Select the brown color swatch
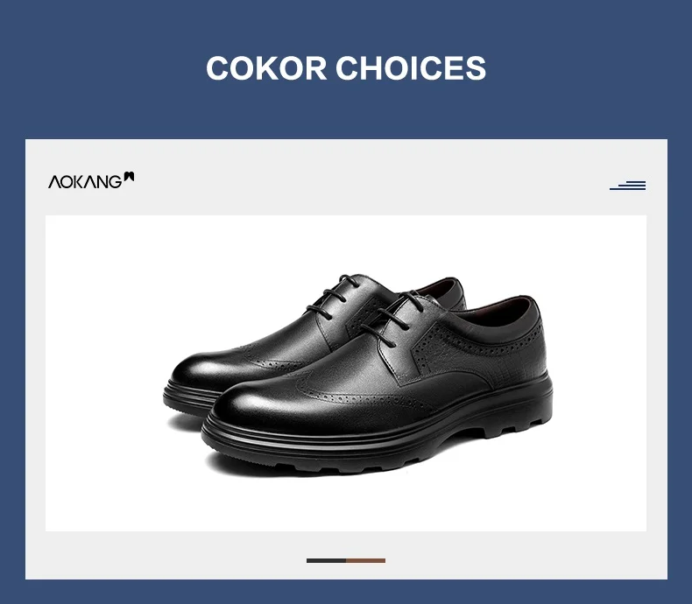The image size is (692, 604). coord(365,561)
